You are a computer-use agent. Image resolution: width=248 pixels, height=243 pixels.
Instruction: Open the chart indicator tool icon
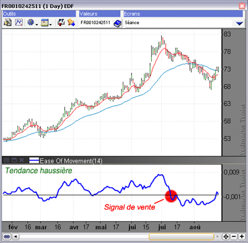pyautogui.click(x=19, y=22)
